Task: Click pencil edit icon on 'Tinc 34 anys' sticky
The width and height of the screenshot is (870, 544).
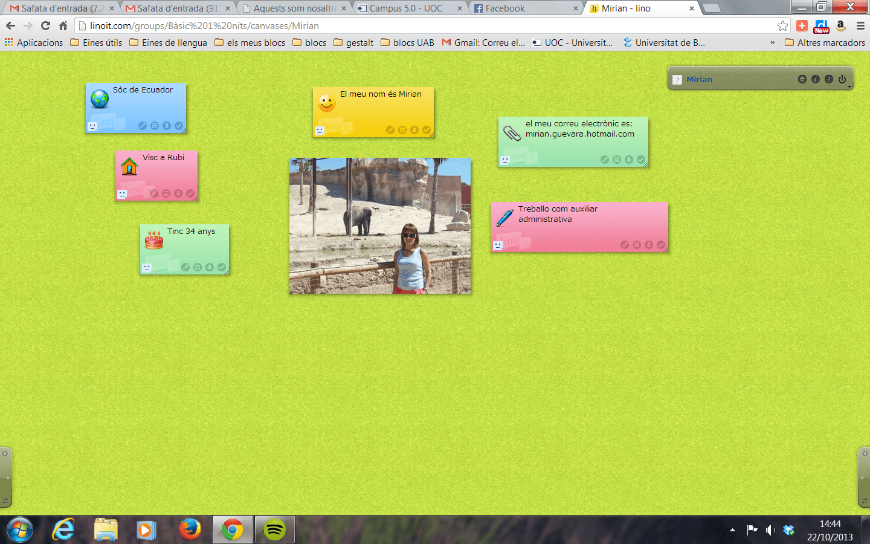Action: [x=185, y=267]
